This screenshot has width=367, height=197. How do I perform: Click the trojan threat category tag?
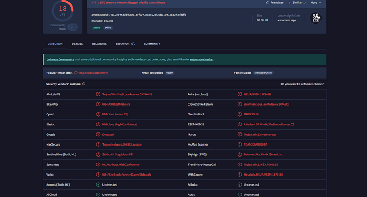click(169, 73)
